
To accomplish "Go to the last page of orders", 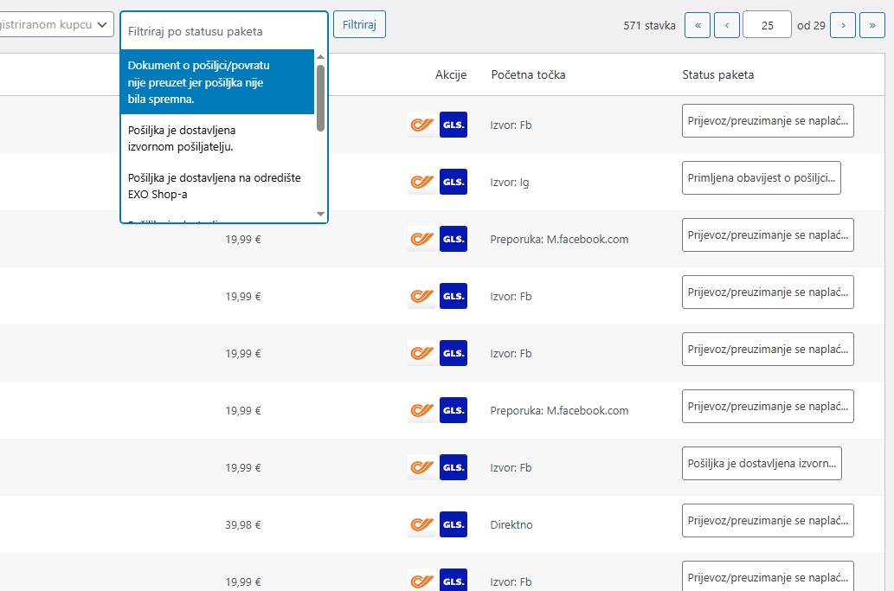I will pyautogui.click(x=872, y=25).
